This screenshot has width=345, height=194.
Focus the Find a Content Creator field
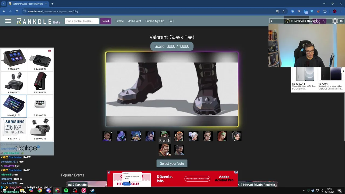[82, 21]
